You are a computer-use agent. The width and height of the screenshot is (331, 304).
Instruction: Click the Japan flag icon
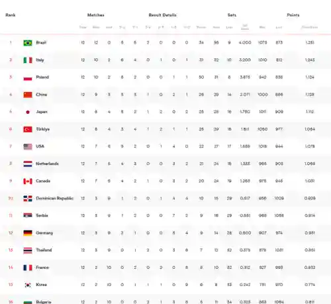point(28,112)
